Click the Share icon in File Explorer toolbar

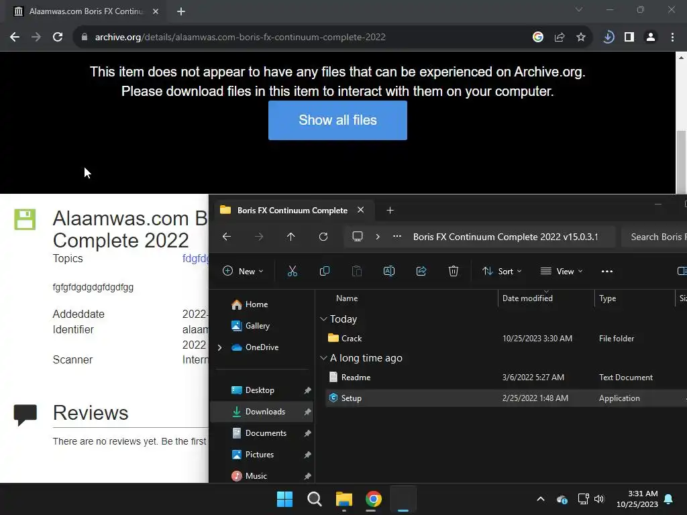[x=421, y=271]
